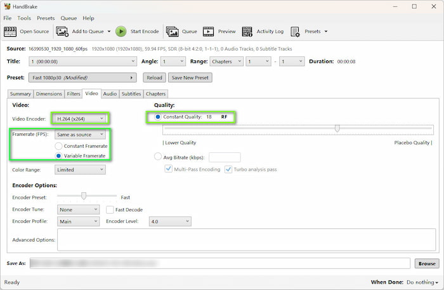Click the green Start Encode play icon
Image resolution: width=444 pixels, height=290 pixels.
(121, 32)
